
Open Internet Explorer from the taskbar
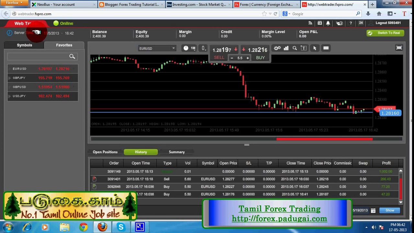[x=27, y=227]
